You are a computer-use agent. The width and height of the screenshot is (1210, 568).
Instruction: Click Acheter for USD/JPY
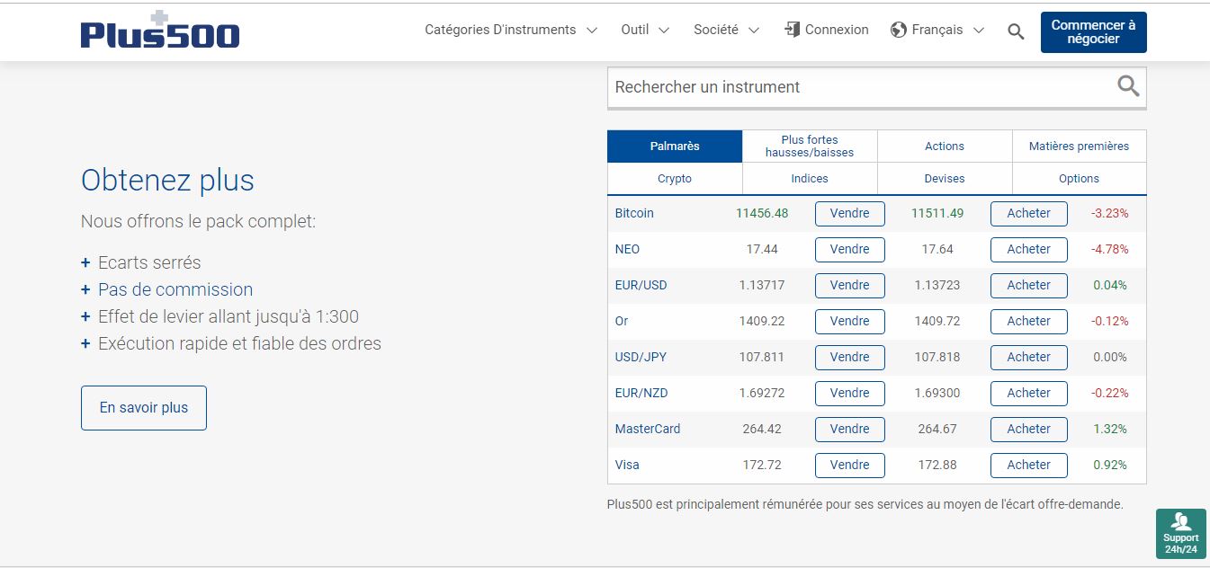point(1029,357)
